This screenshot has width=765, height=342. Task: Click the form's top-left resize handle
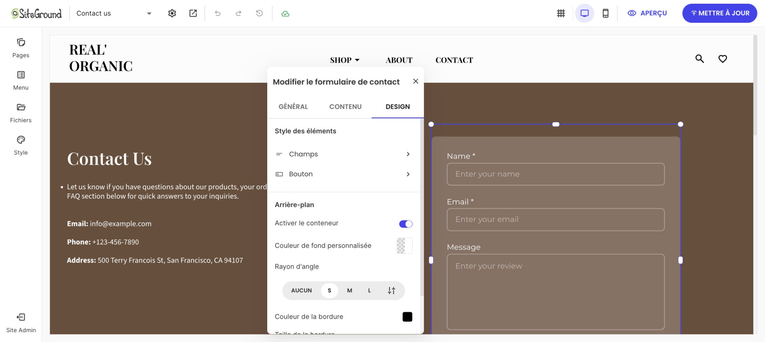pyautogui.click(x=431, y=124)
